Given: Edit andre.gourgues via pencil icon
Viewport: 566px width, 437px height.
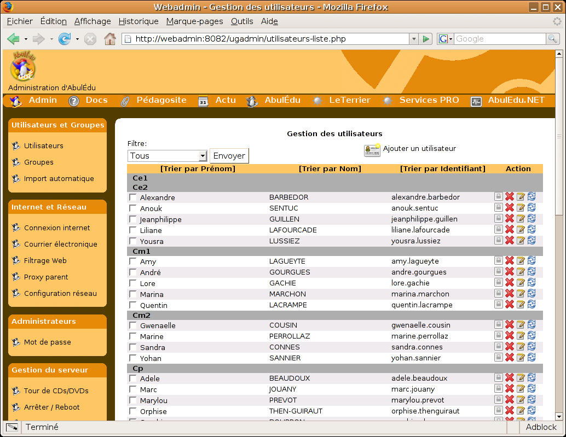Looking at the screenshot, I should pyautogui.click(x=521, y=271).
